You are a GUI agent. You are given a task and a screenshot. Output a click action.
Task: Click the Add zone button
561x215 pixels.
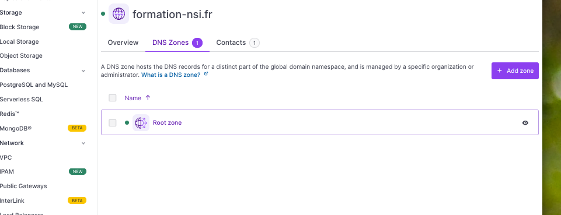point(515,71)
